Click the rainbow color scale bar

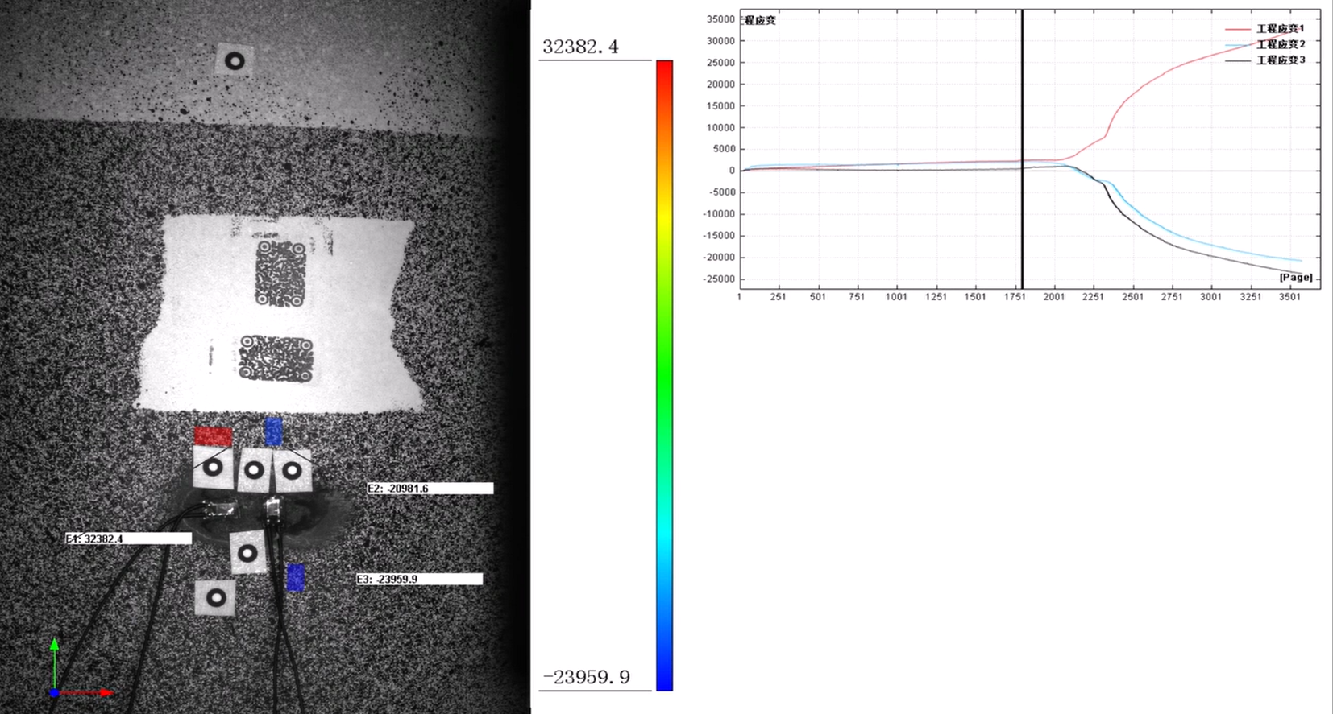[664, 374]
